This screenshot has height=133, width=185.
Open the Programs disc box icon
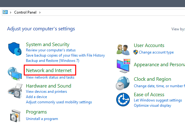15,116
